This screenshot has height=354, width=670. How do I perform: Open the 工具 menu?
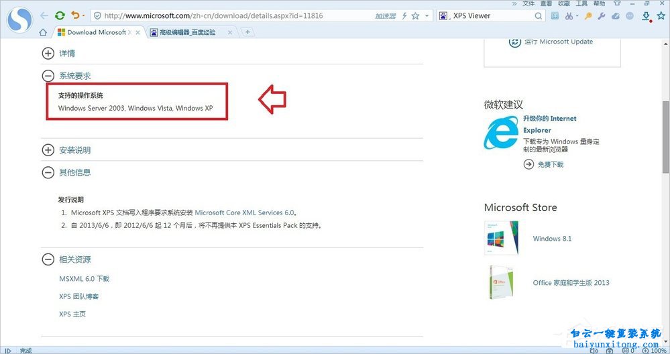581,3
